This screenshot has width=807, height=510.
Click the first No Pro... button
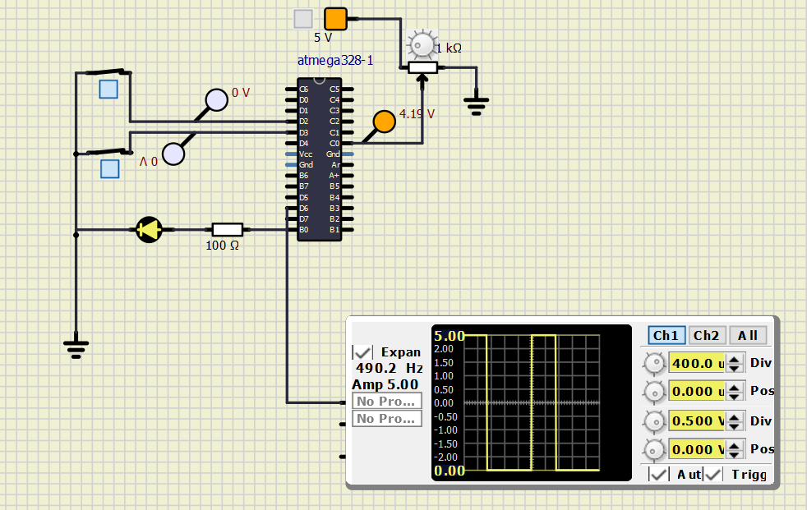tap(387, 401)
